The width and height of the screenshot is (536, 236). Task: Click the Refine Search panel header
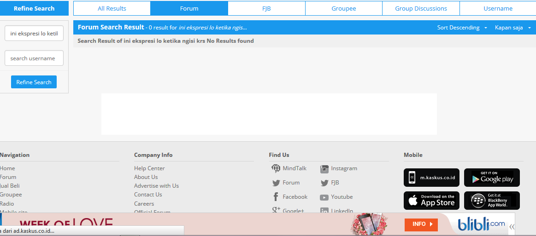pos(34,9)
